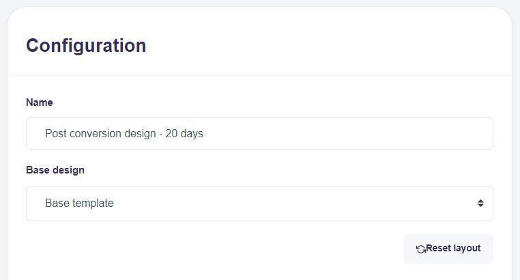This screenshot has height=280, width=520.
Task: Click the Name field label
Action: 40,102
